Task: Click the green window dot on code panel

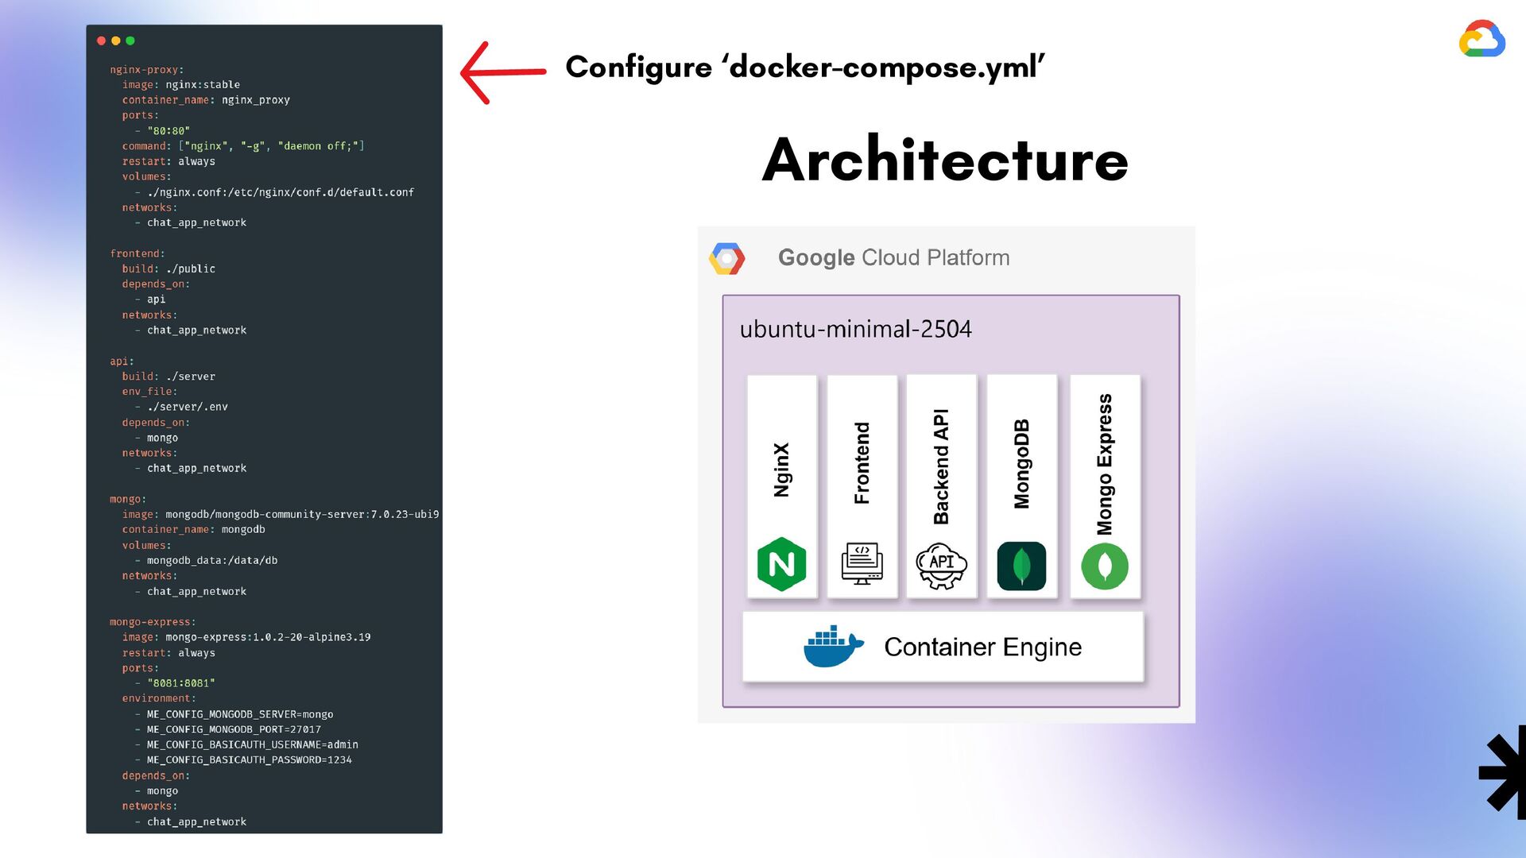Action: tap(130, 41)
